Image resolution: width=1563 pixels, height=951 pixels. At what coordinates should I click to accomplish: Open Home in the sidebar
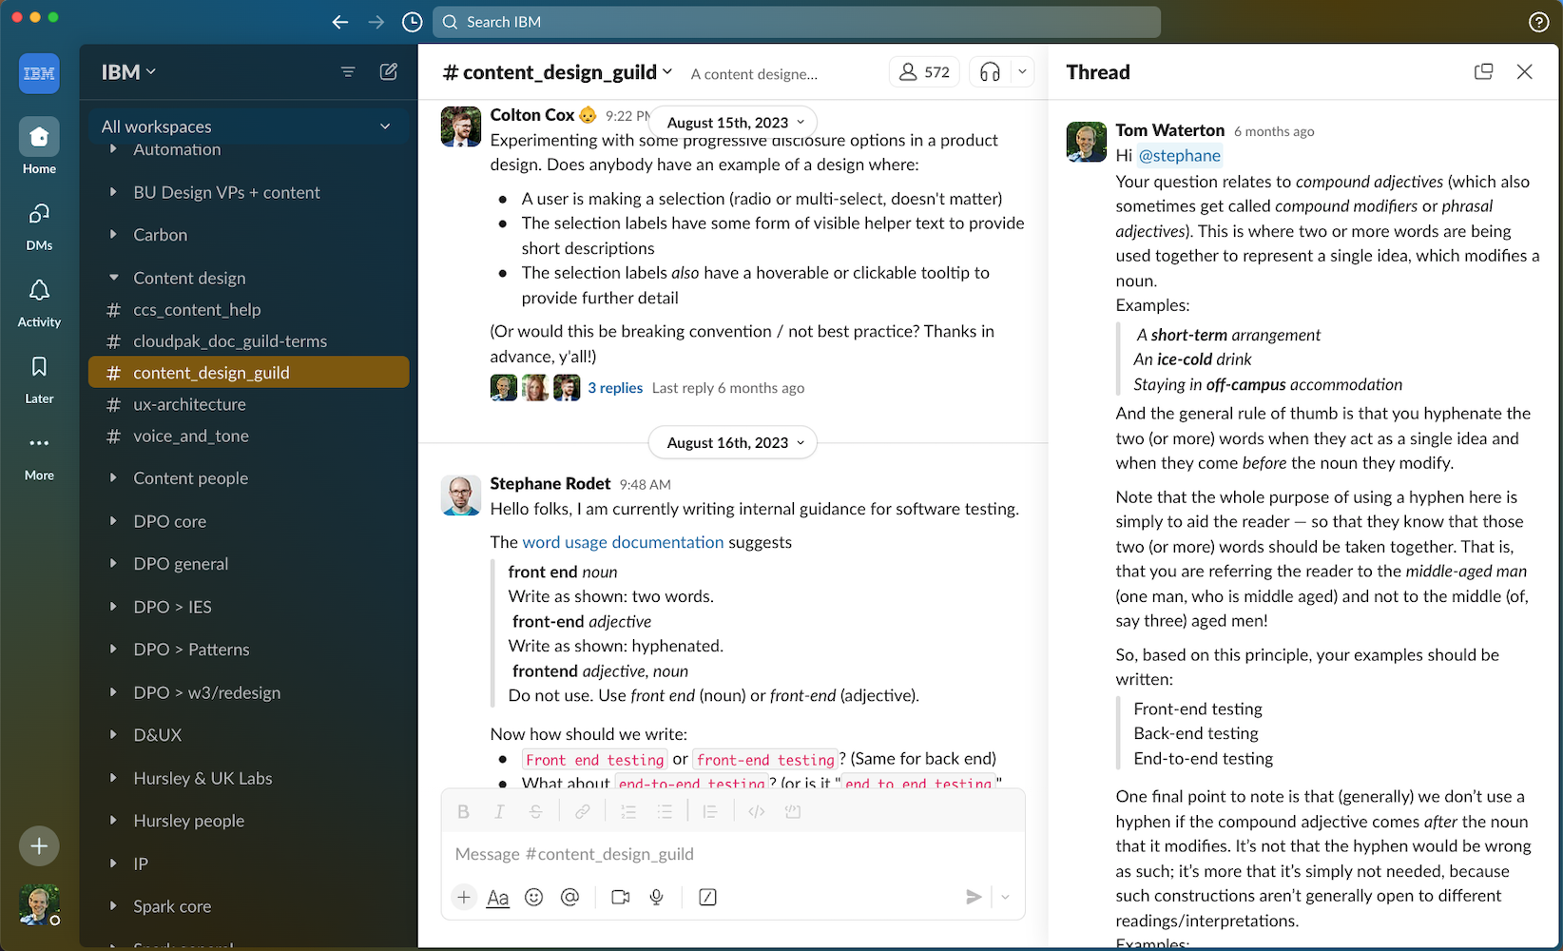pyautogui.click(x=39, y=146)
